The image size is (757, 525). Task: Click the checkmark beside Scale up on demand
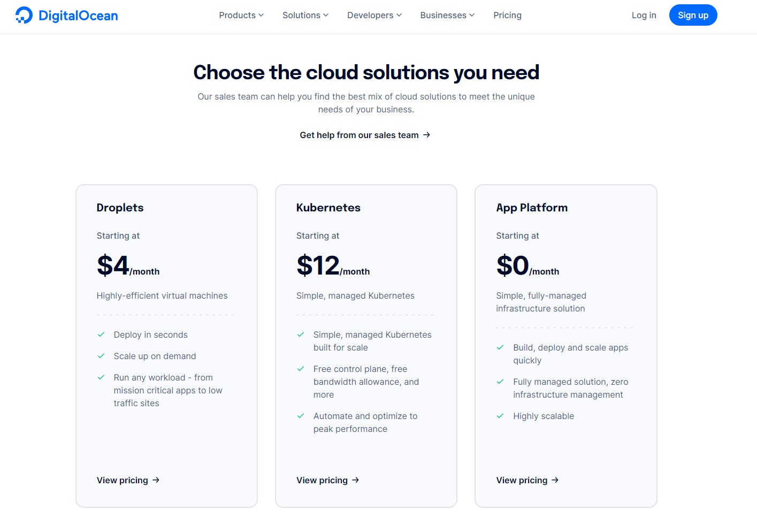click(x=101, y=356)
